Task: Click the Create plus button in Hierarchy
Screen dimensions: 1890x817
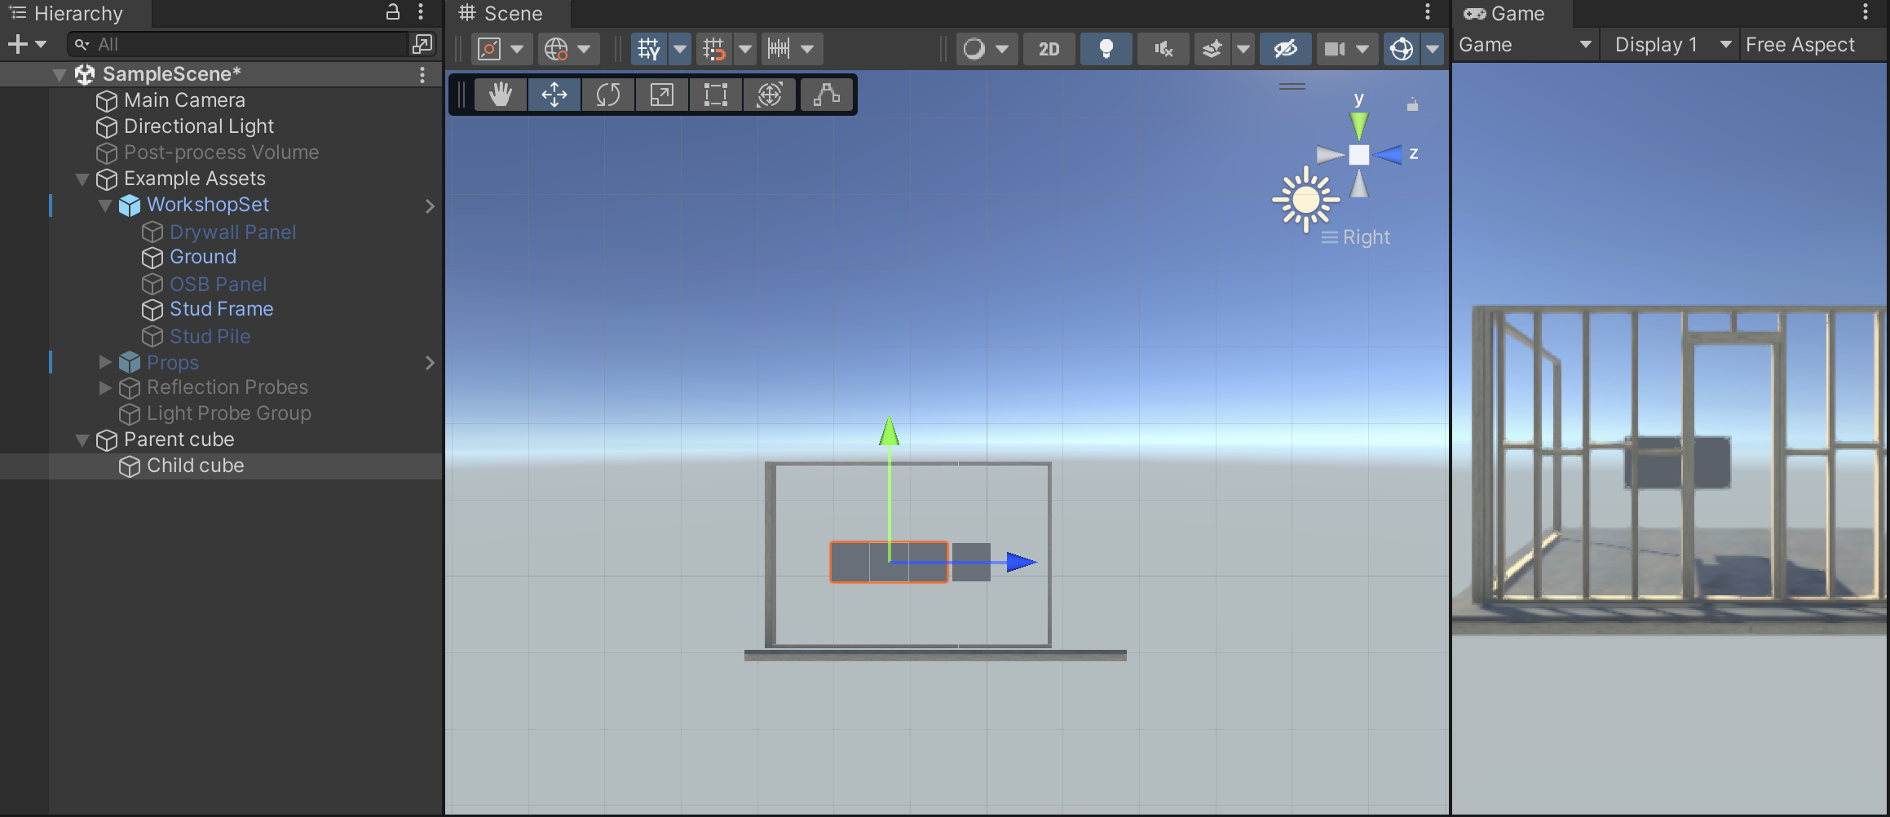Action: [x=18, y=44]
